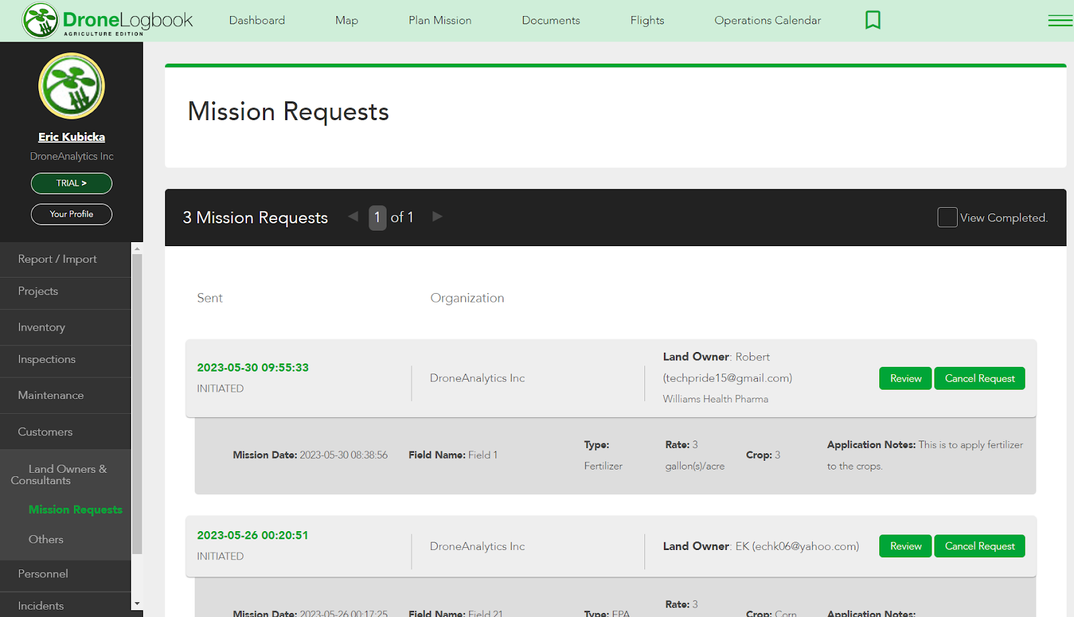Select Mission Requests sidebar item
Image resolution: width=1074 pixels, height=617 pixels.
(x=75, y=510)
